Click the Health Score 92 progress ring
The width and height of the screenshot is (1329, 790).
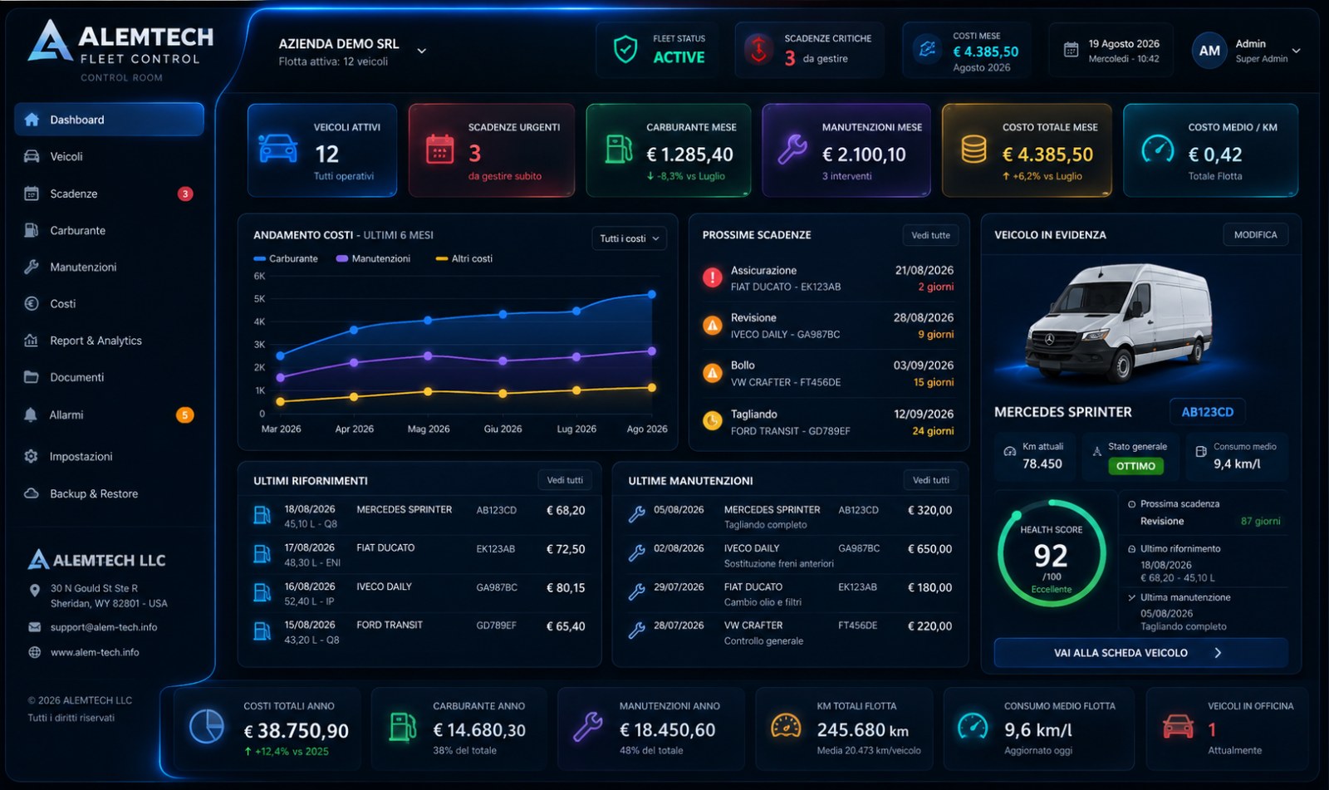click(1052, 554)
